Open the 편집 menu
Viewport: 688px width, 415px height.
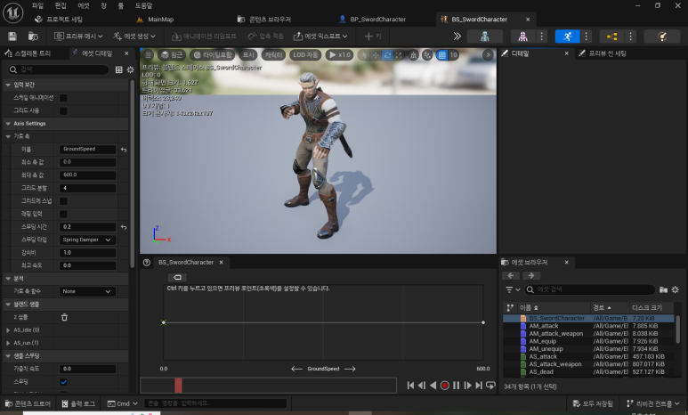61,5
